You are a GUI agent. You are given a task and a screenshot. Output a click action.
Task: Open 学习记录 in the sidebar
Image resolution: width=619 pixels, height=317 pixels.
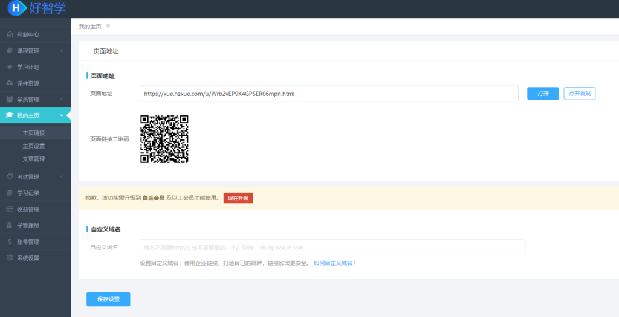[x=36, y=193]
